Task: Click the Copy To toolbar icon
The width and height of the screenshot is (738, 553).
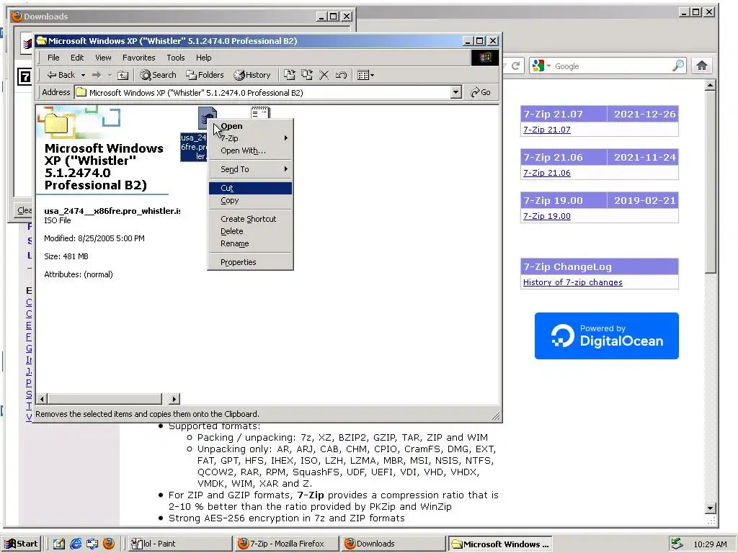Action: (307, 75)
